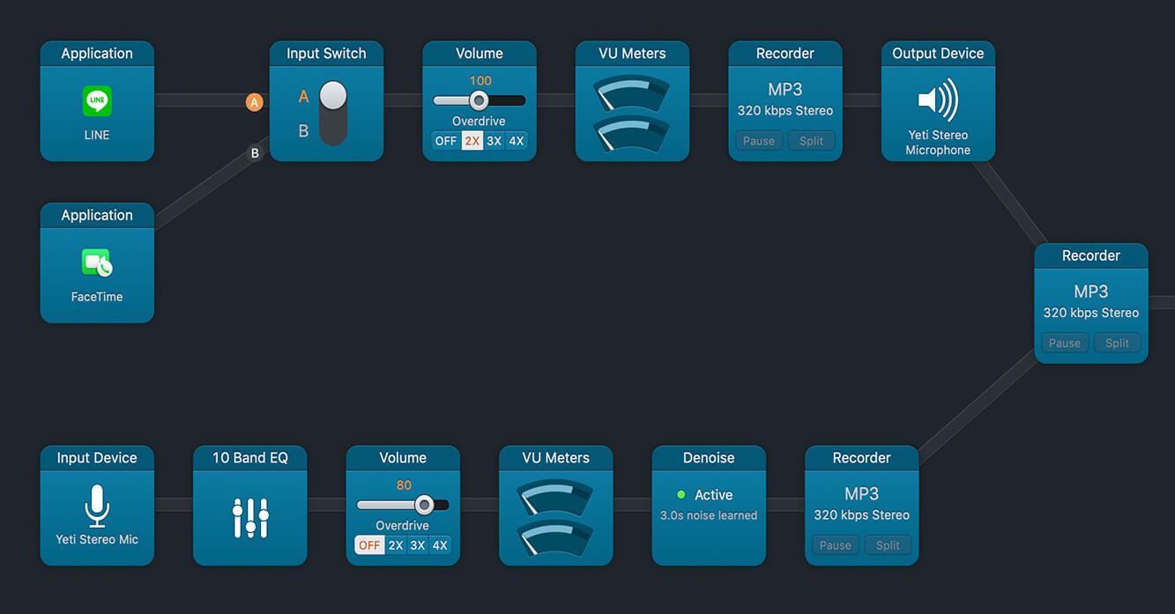Pause the top row Recorder
Screen dimensions: 1175x614
click(x=759, y=141)
